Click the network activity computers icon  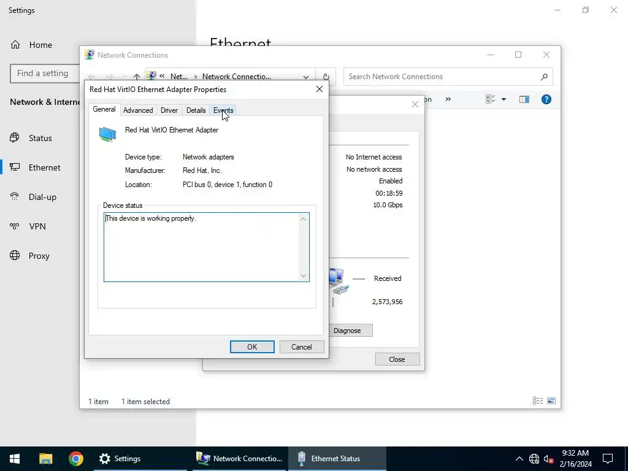(x=339, y=281)
